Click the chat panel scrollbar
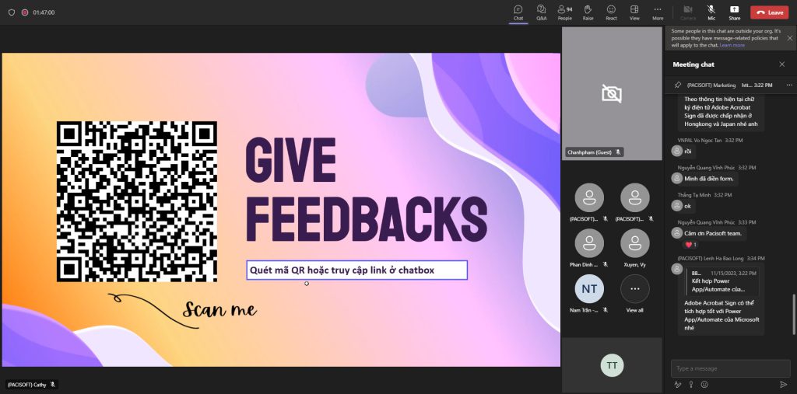 793,314
